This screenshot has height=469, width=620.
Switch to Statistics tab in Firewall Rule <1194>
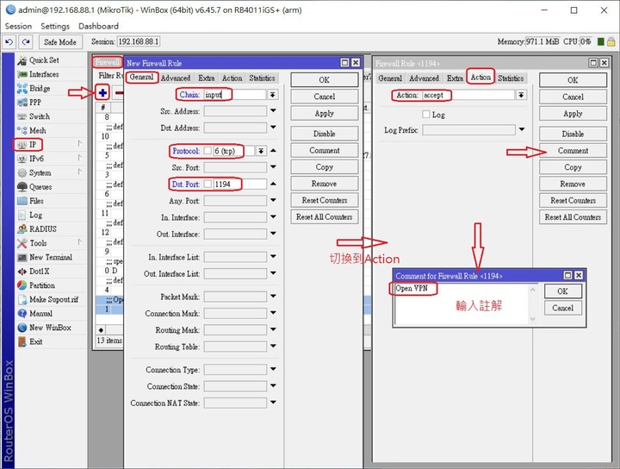click(511, 78)
